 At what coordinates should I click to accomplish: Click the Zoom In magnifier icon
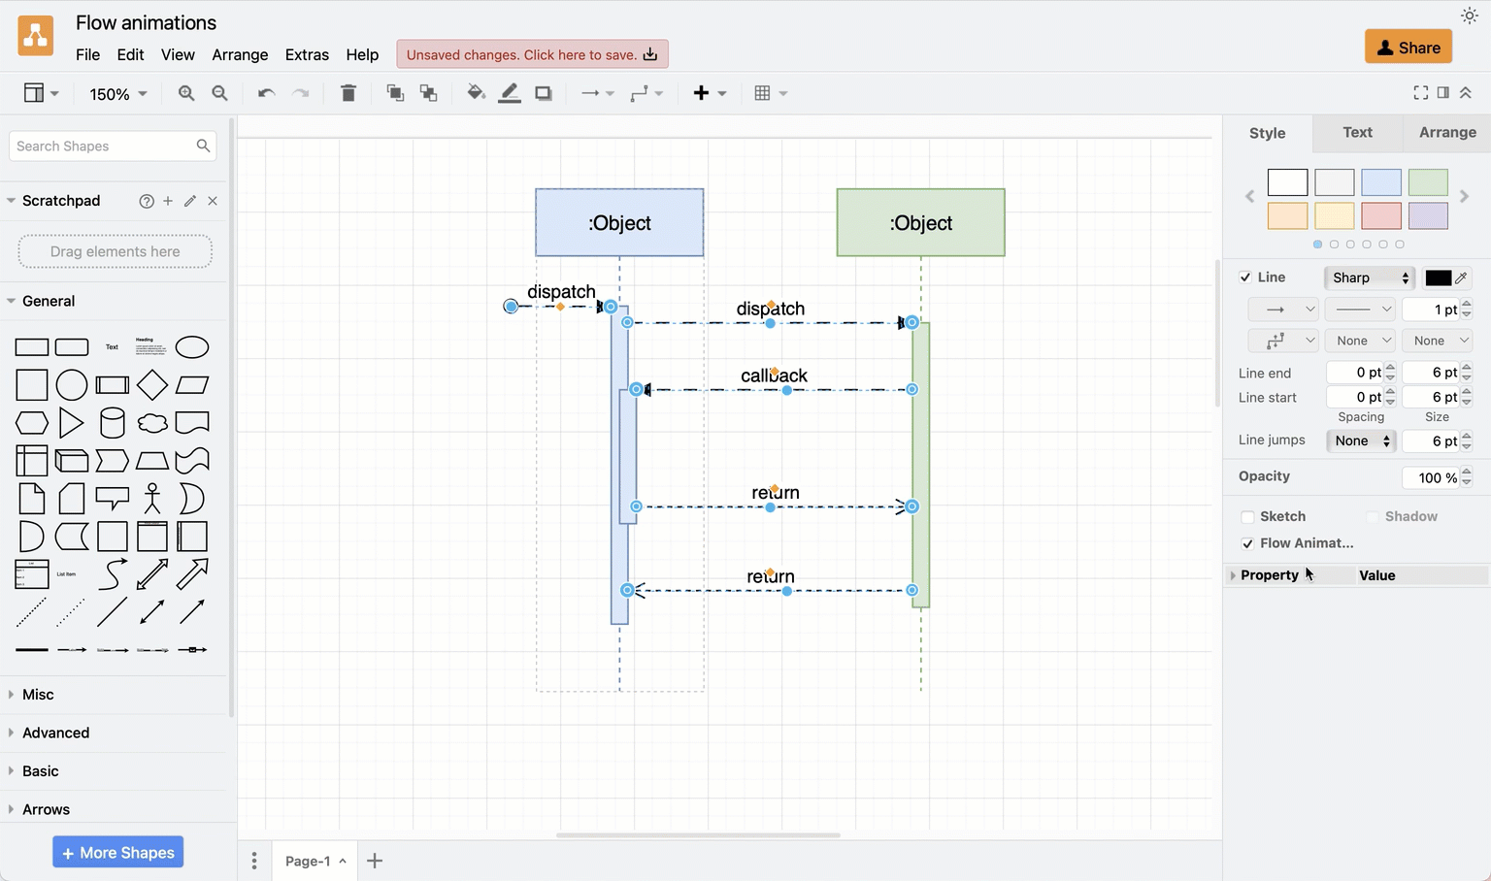point(184,92)
